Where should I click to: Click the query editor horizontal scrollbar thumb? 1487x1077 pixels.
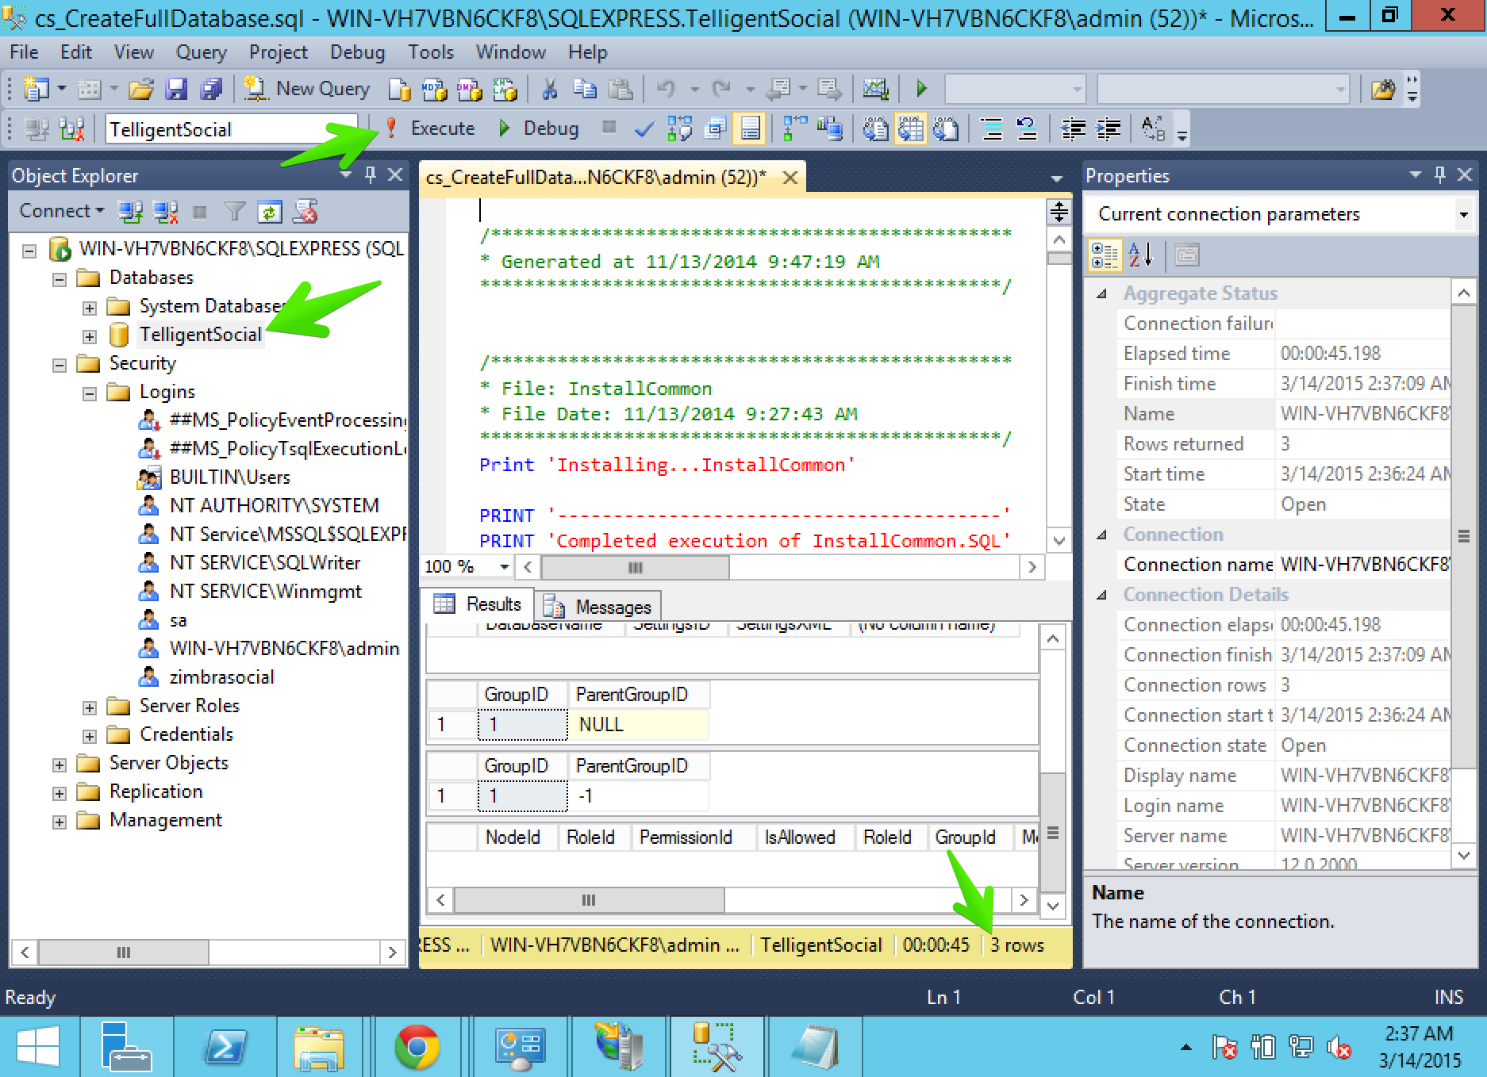(635, 567)
